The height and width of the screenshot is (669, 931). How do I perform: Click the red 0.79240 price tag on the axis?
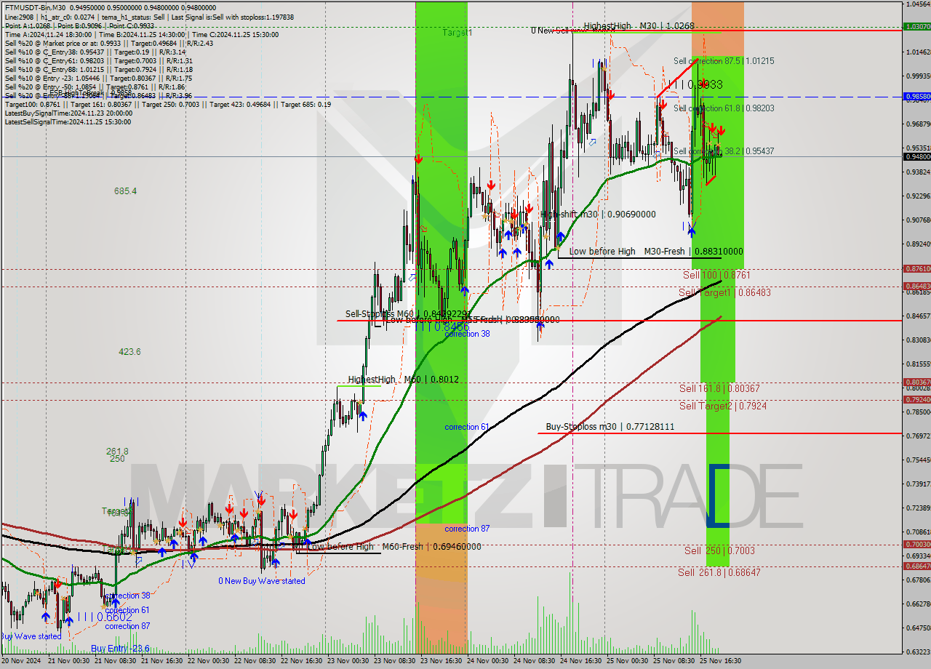click(916, 399)
